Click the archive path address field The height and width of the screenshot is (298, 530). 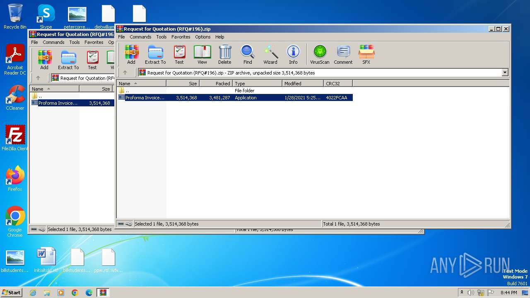323,72
